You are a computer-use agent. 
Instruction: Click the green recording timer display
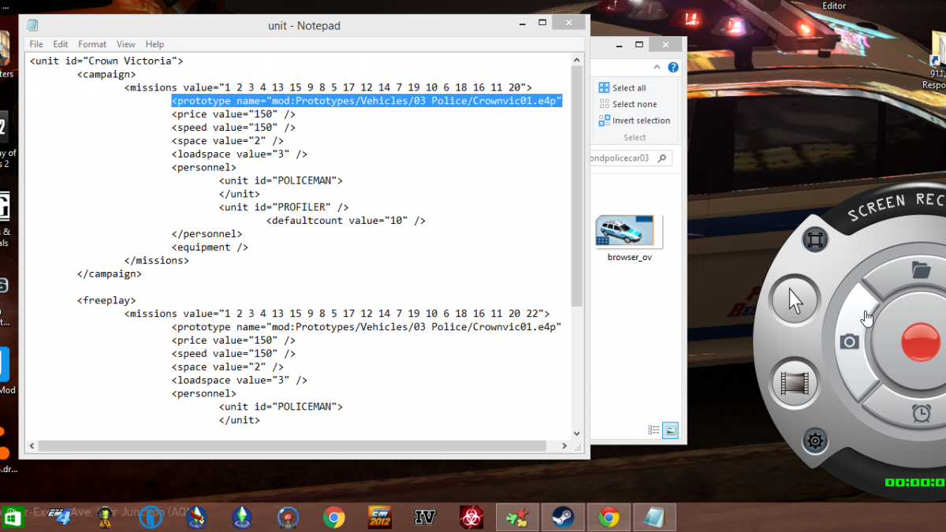click(915, 482)
